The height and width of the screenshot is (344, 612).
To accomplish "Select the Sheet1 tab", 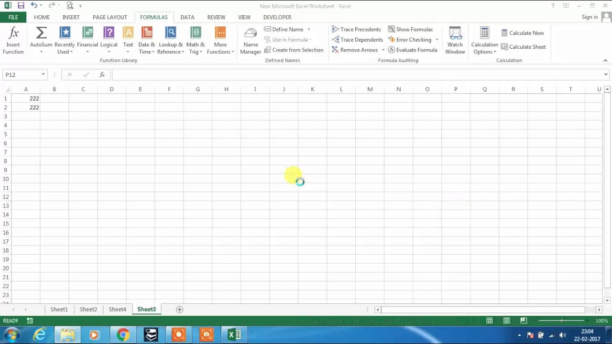I will coord(59,309).
